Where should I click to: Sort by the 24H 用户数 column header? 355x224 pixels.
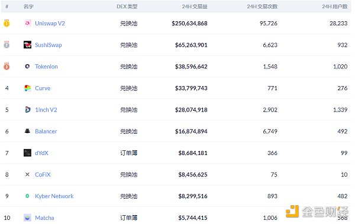pyautogui.click(x=335, y=6)
